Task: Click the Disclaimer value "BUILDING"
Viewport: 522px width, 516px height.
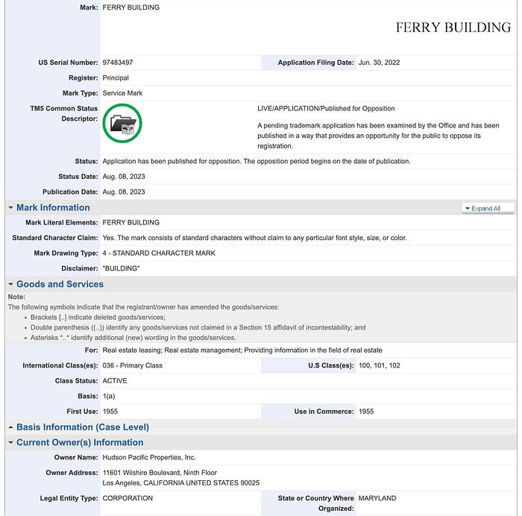Action: (x=121, y=268)
